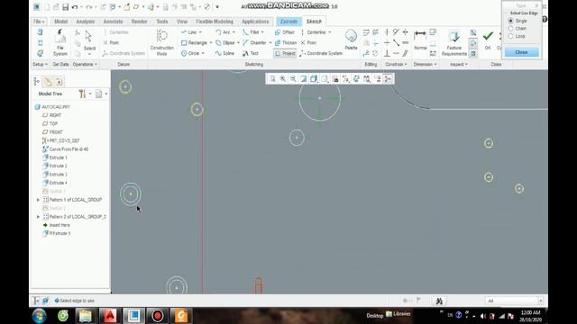Click the Project tool
Screen dimensions: 577x324
click(285, 53)
